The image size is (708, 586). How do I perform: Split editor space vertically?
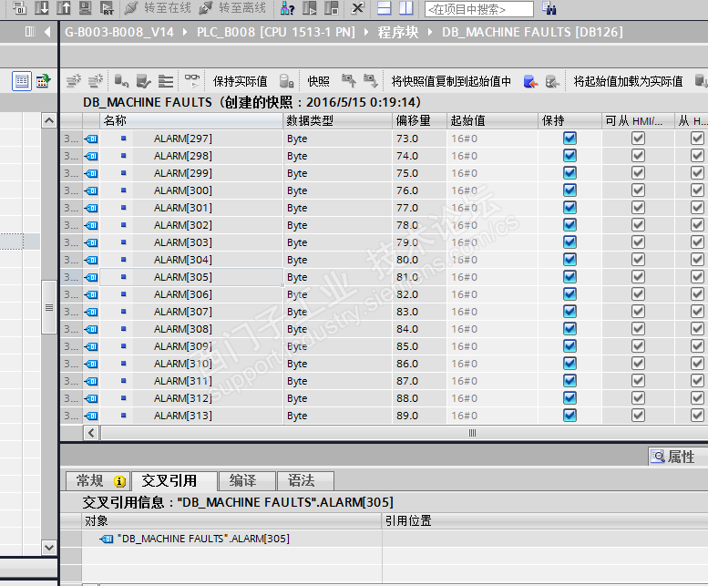click(x=405, y=7)
